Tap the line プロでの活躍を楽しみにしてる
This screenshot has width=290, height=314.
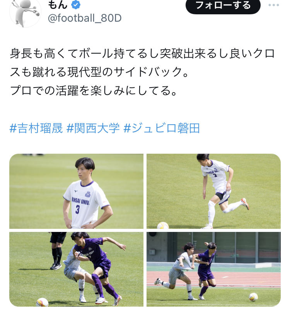[x=94, y=91]
